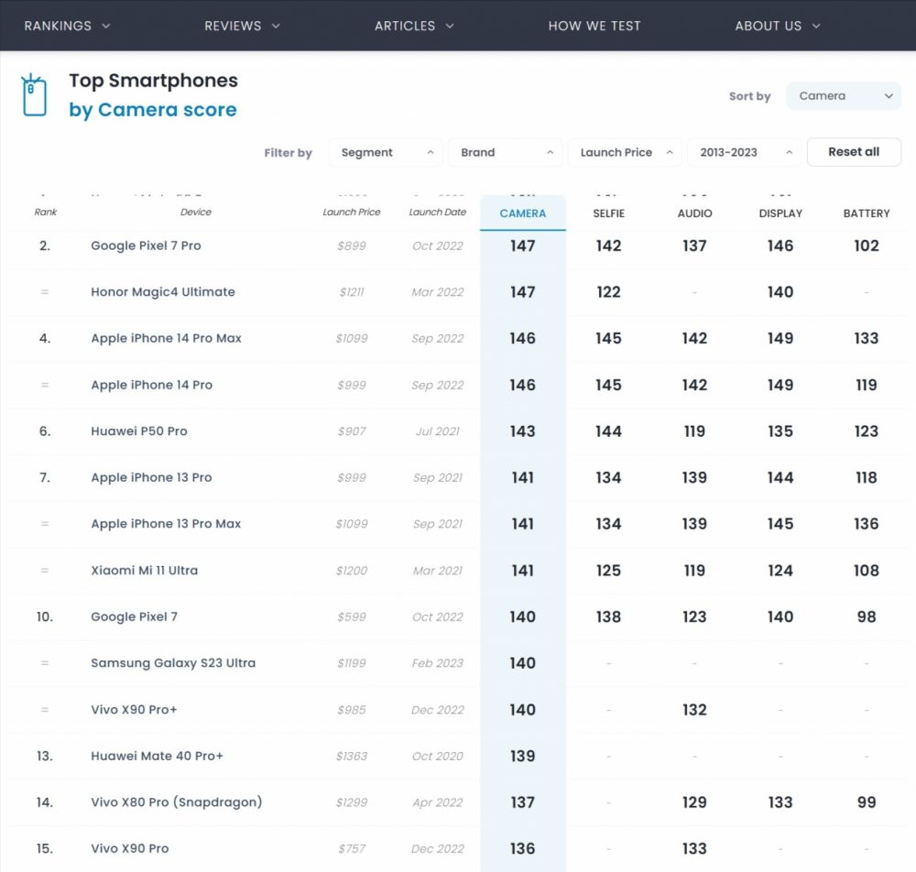This screenshot has width=916, height=872.
Task: Open Huawei Mate 40 Pro+ link
Action: click(x=158, y=756)
